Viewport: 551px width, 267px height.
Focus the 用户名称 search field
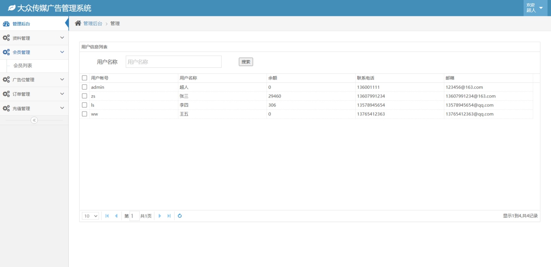(174, 62)
